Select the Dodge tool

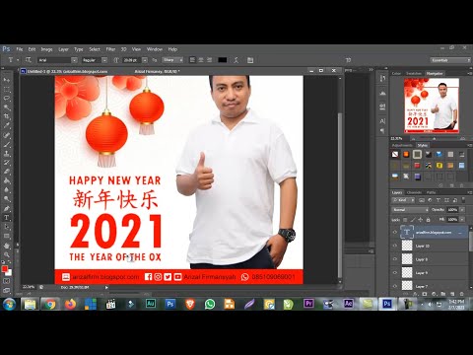coord(7,199)
